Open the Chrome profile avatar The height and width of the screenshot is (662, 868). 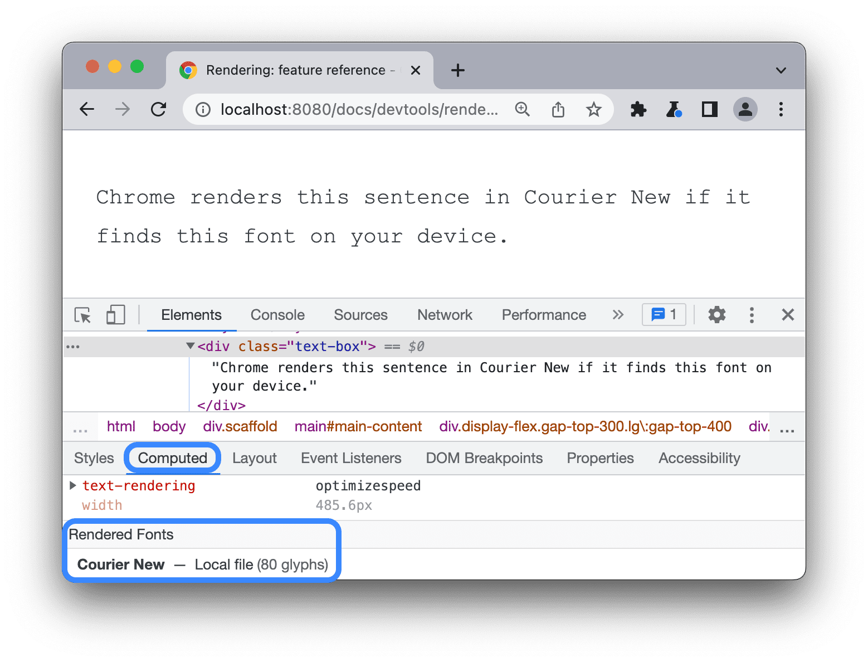coord(745,109)
